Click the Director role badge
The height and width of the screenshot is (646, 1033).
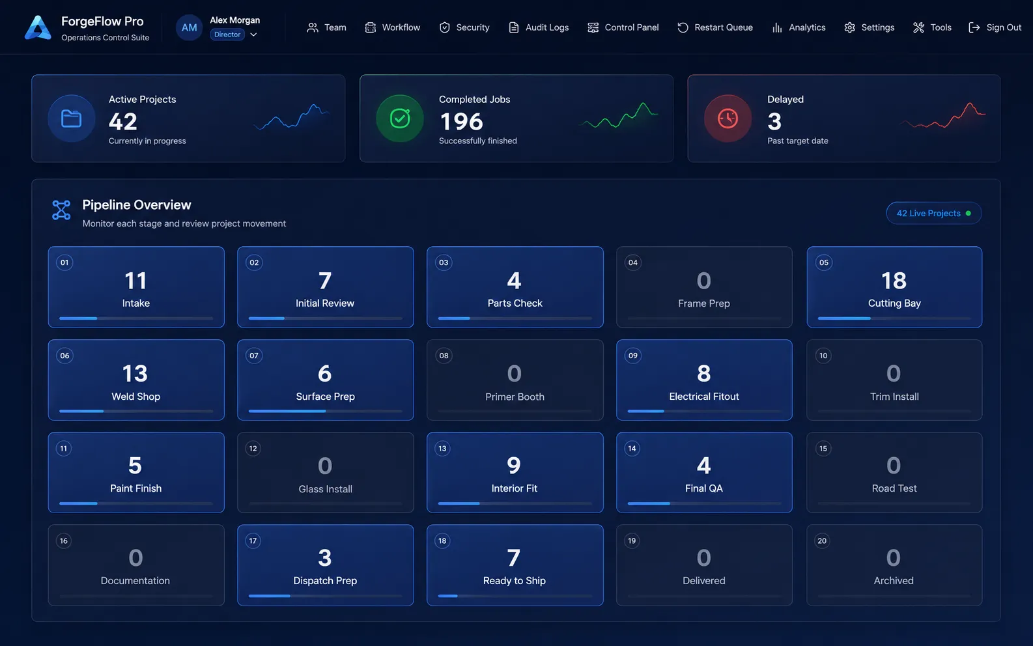[227, 35]
